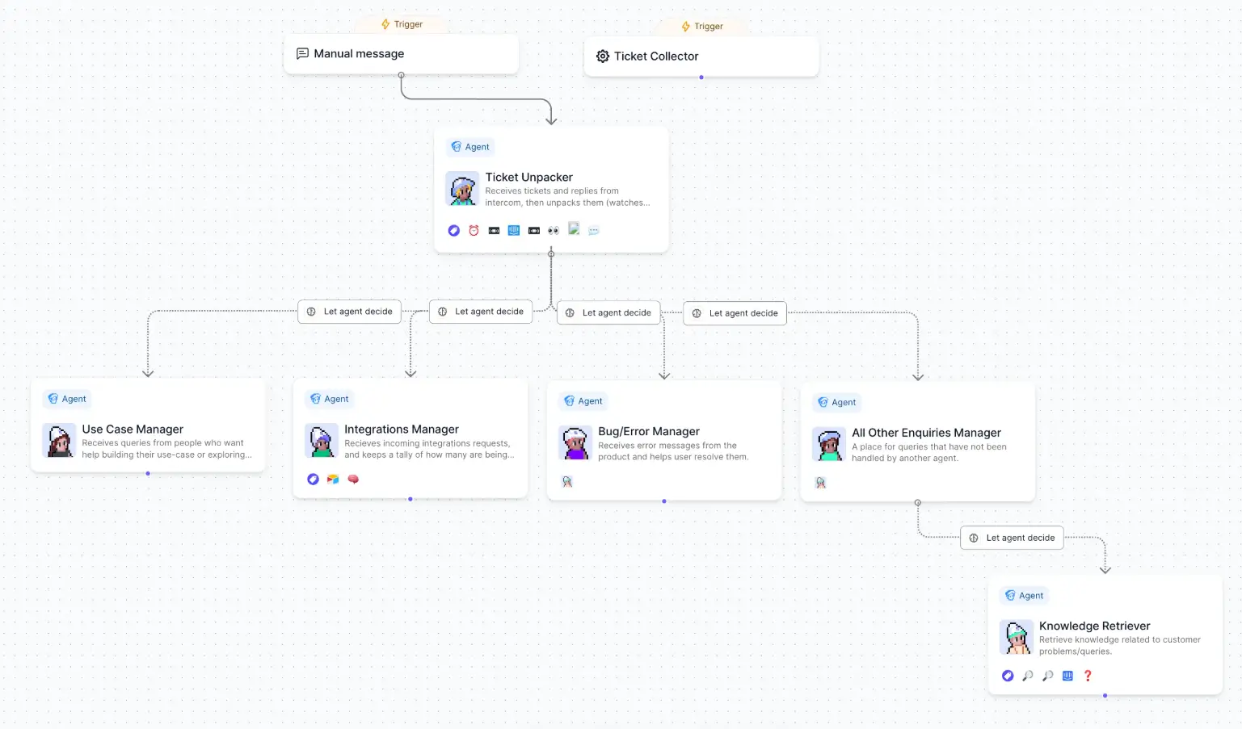Select the Ticket Unpacker title
1242x729 pixels.
[528, 177]
